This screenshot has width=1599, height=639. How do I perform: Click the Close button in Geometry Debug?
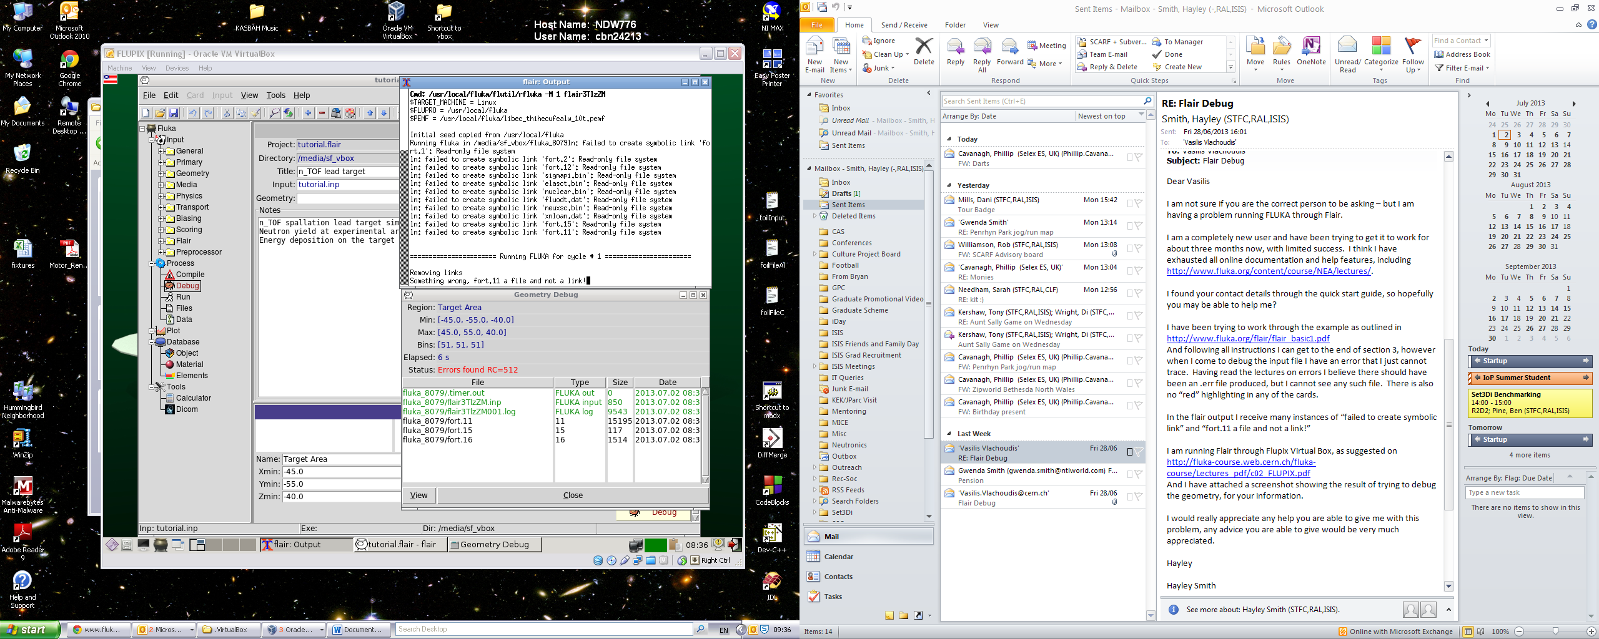point(573,495)
